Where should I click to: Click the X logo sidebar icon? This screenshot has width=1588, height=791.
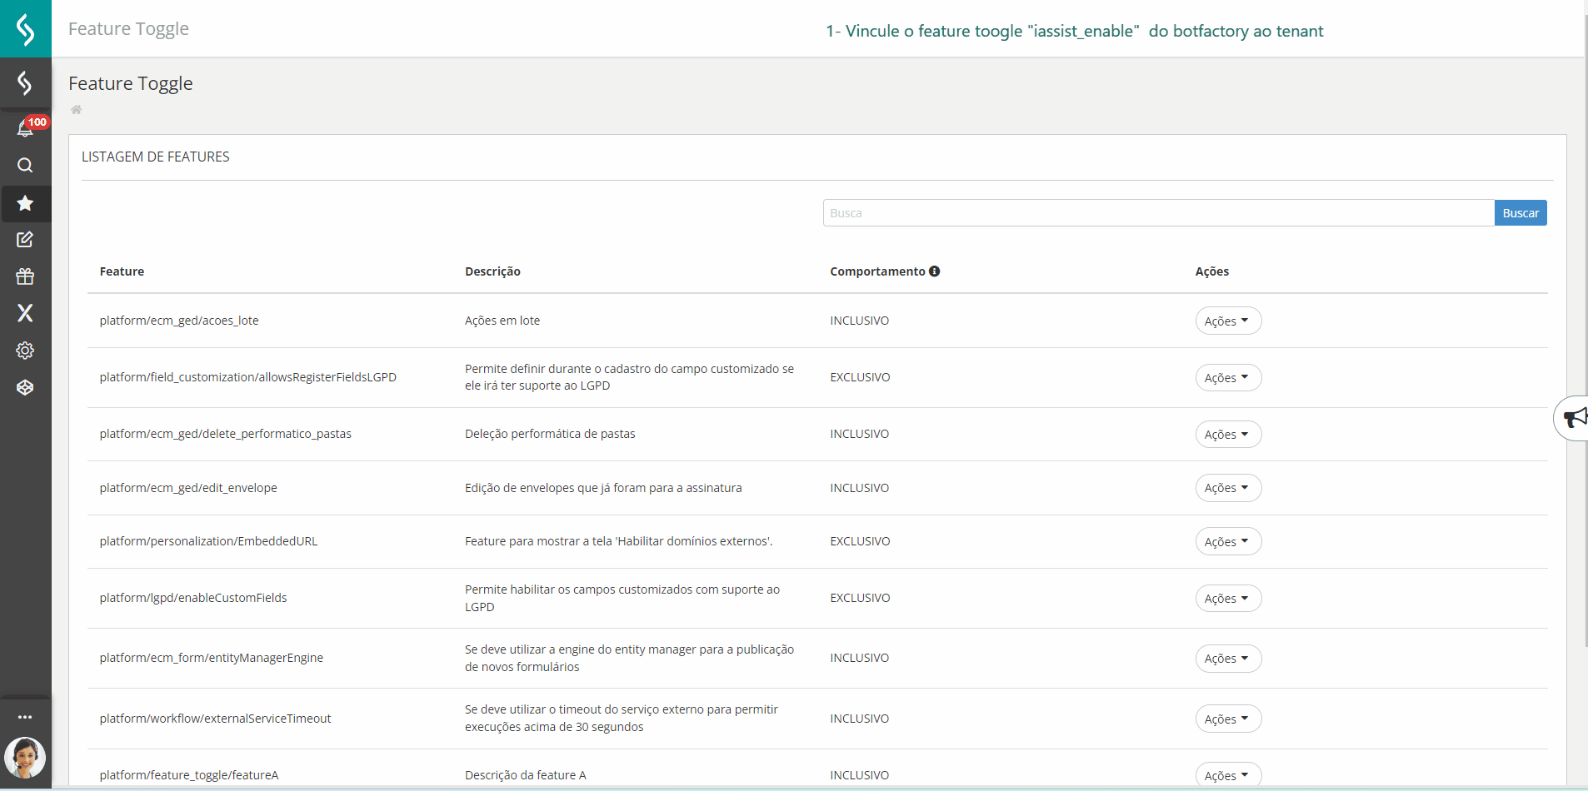click(x=25, y=313)
